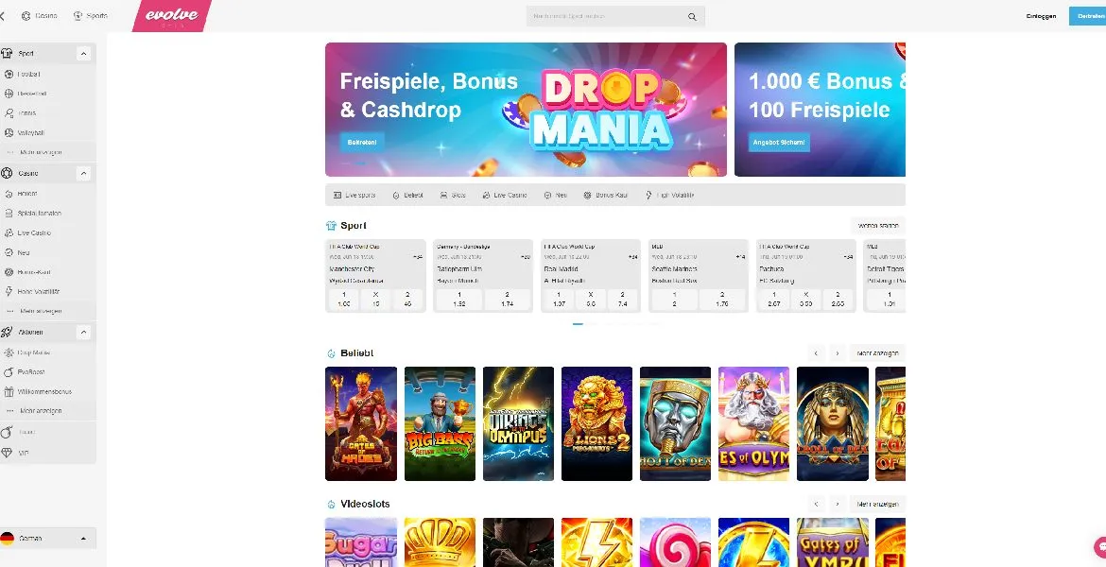
Task: Click Angebot Sichern banner button
Action: 779,142
